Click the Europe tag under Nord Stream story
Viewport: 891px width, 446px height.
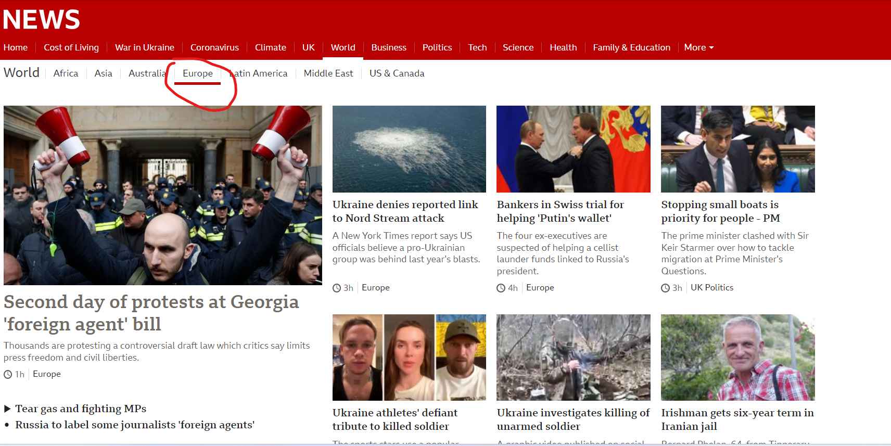[376, 287]
